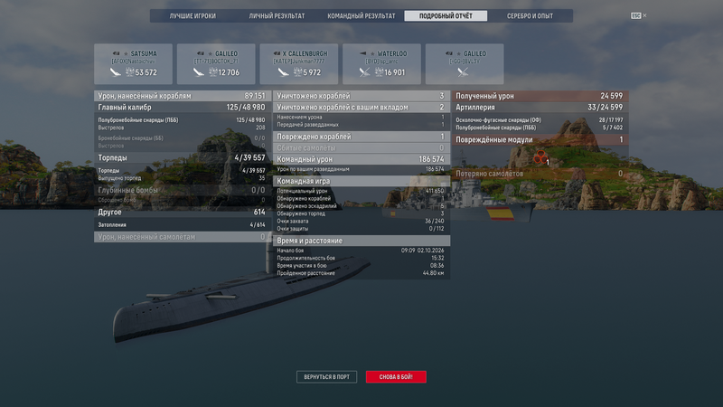Screen dimensions: 723x407
Task: Click the Повреждено кораблей row
Action: click(x=361, y=137)
